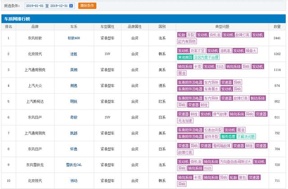Click the 变速器 顿挫 tag in 奇骏 row

click(188, 114)
